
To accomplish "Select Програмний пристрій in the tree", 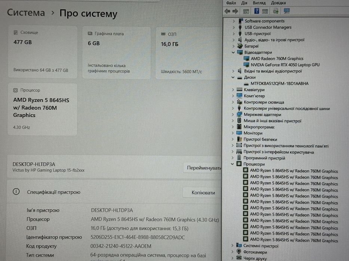I will point(264,158).
